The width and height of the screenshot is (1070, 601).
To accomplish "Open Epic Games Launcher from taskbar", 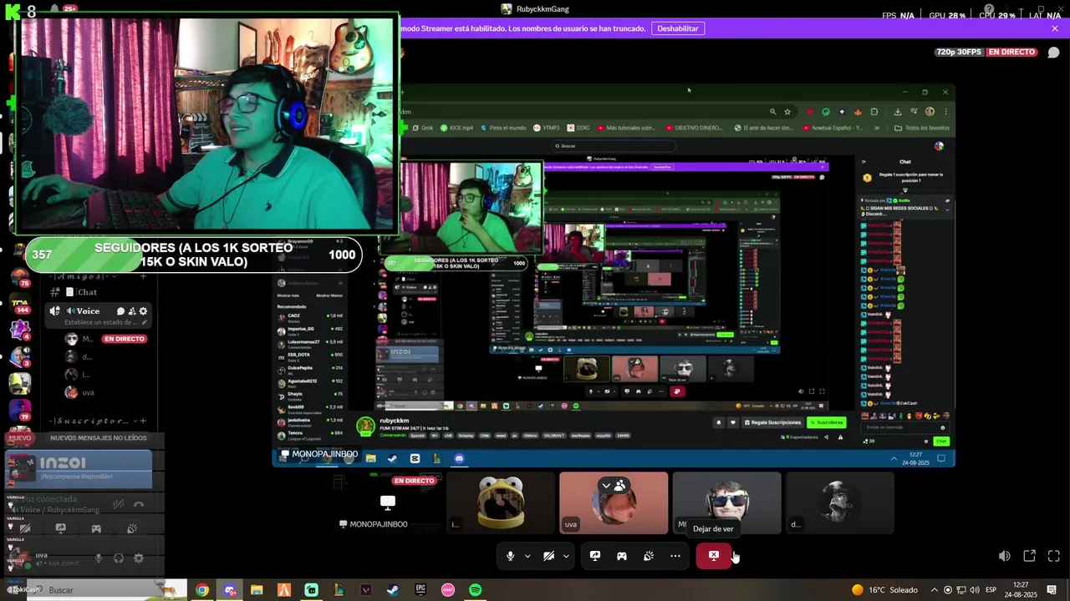I will (420, 590).
